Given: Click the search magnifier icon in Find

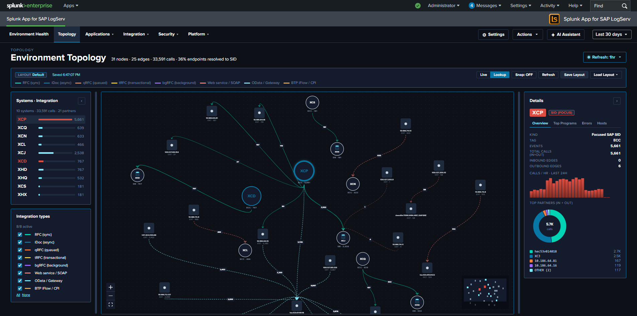Looking at the screenshot, I should [624, 6].
